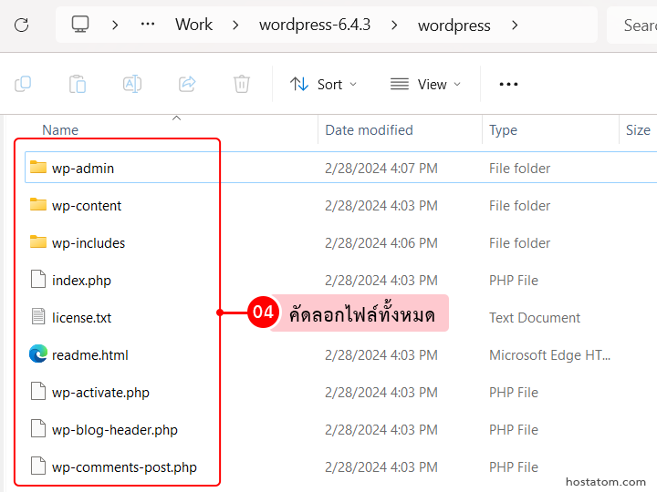Image resolution: width=657 pixels, height=492 pixels.
Task: Click the Paste clipboard icon
Action: [78, 84]
